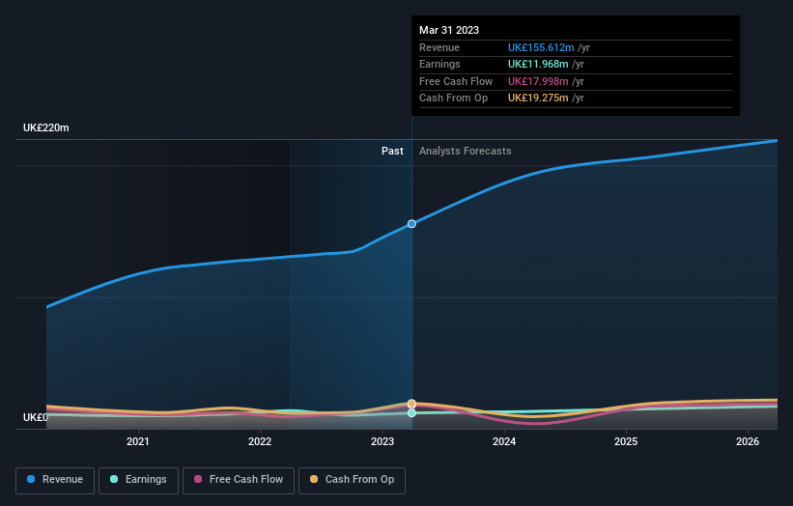Select the 2025 x-axis label

click(x=626, y=442)
